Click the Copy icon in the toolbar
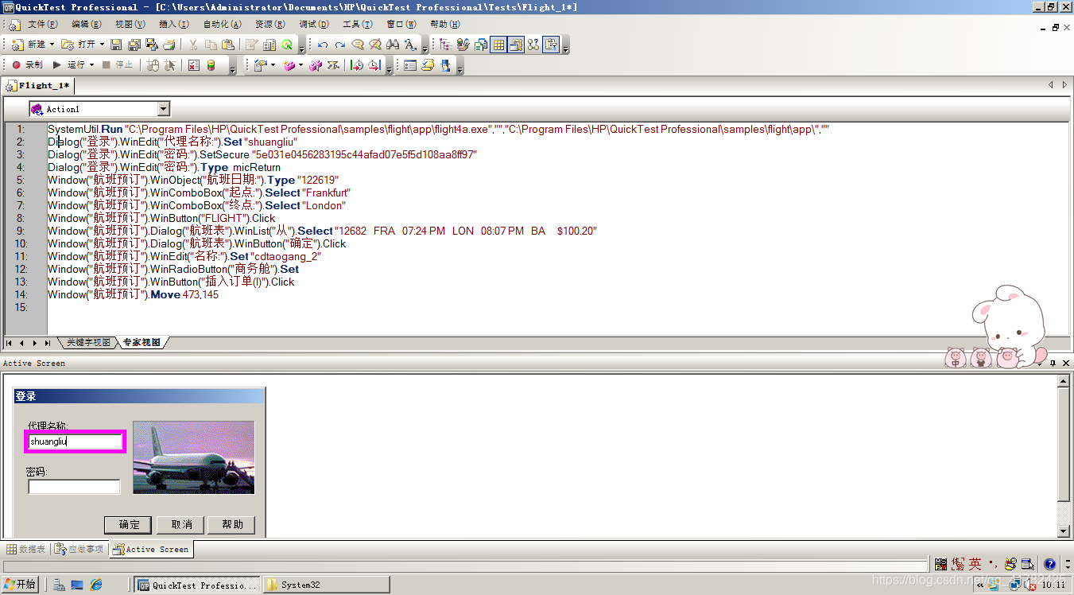The height and width of the screenshot is (595, 1074). [211, 45]
